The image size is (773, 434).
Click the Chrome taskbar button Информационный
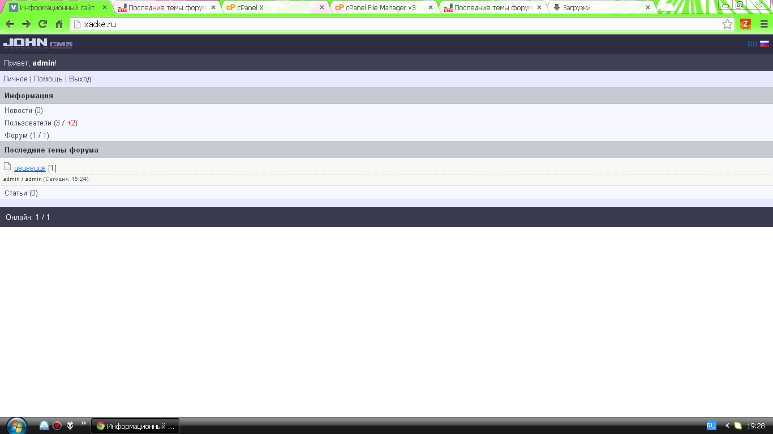click(135, 426)
